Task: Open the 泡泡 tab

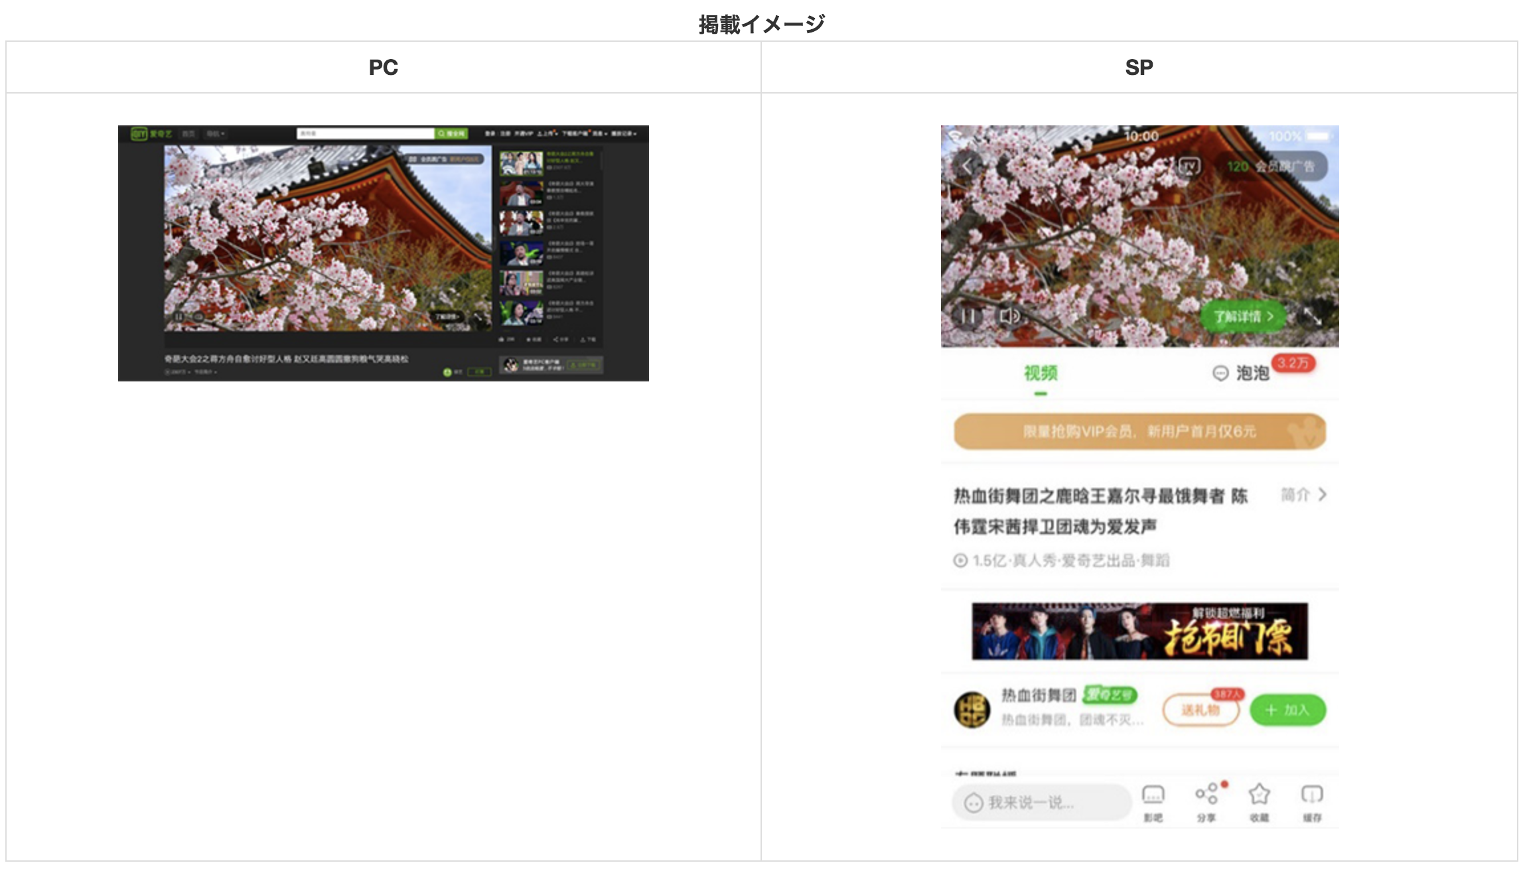Action: tap(1252, 373)
